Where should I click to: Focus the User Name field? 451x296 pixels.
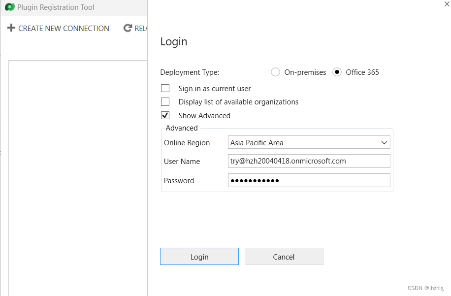coord(309,161)
